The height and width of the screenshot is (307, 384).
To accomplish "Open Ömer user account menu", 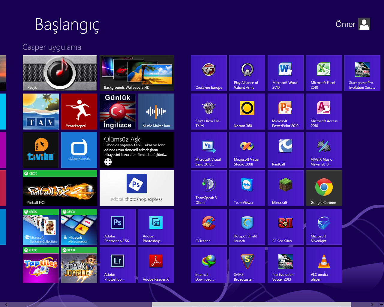I will pos(353,24).
